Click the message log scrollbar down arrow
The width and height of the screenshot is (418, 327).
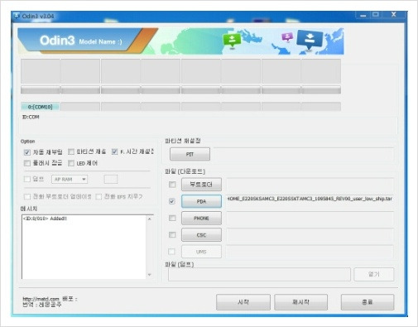(x=149, y=275)
